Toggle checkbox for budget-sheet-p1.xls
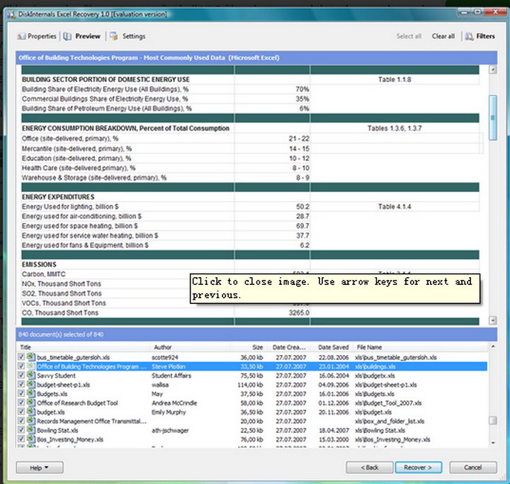 click(22, 385)
